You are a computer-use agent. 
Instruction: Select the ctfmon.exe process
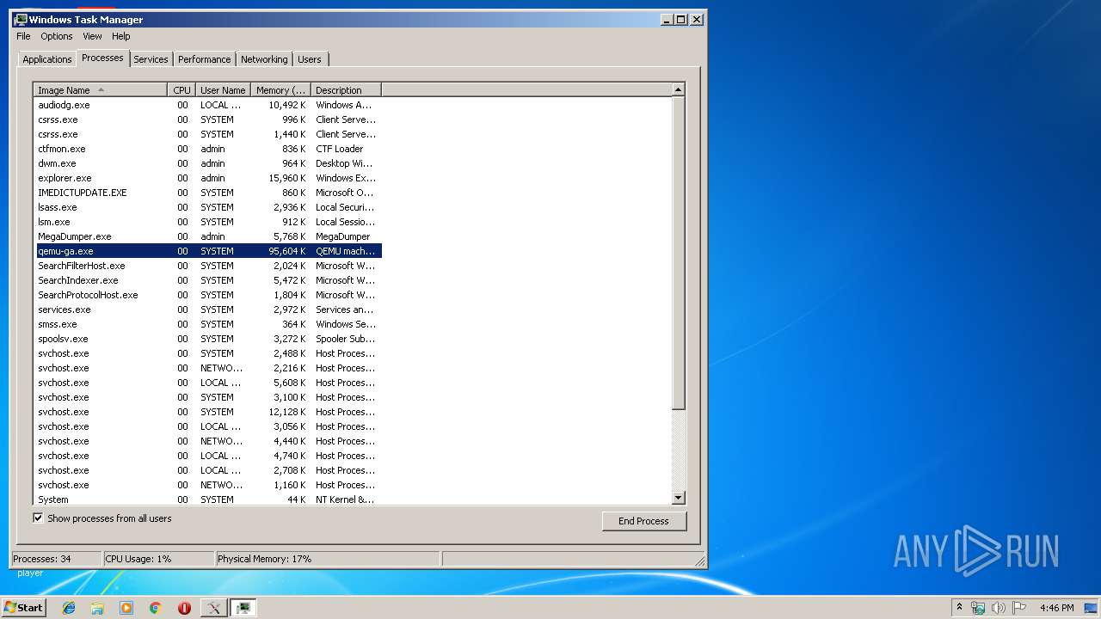click(x=207, y=149)
